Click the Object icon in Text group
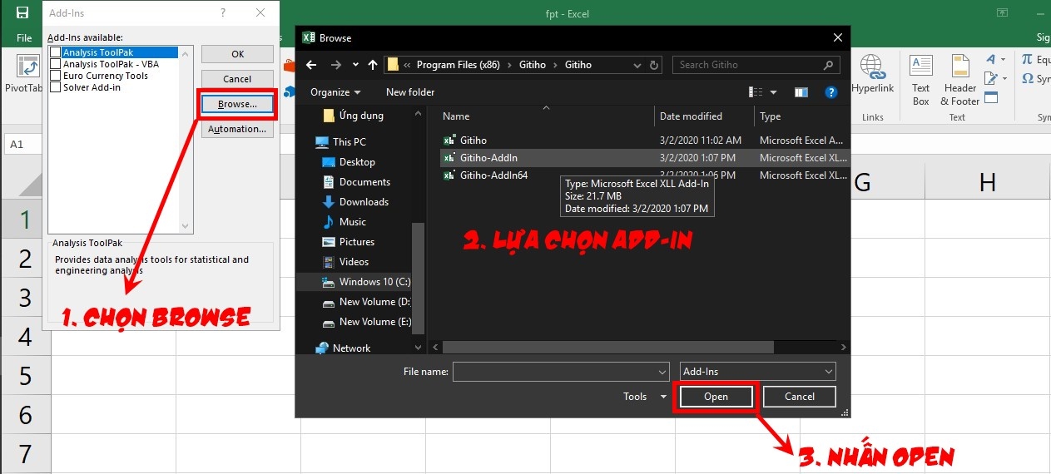The height and width of the screenshot is (474, 1051). coord(991,97)
